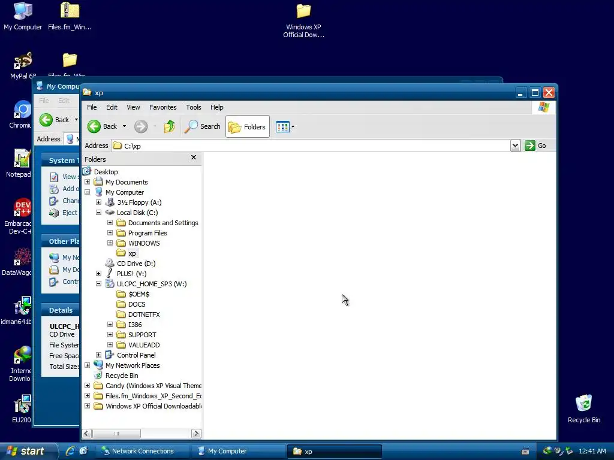This screenshot has height=460, width=614.
Task: Collapse My Computer tree node
Action: tap(88, 192)
